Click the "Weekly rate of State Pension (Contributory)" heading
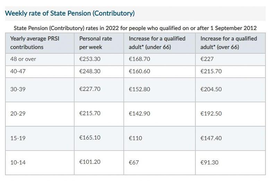This screenshot has height=181, width=274. 70,14
